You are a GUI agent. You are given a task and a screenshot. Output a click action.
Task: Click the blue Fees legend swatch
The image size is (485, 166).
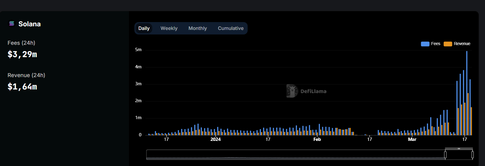point(425,44)
